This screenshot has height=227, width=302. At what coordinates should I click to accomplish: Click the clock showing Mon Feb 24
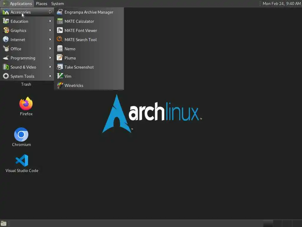(x=281, y=4)
